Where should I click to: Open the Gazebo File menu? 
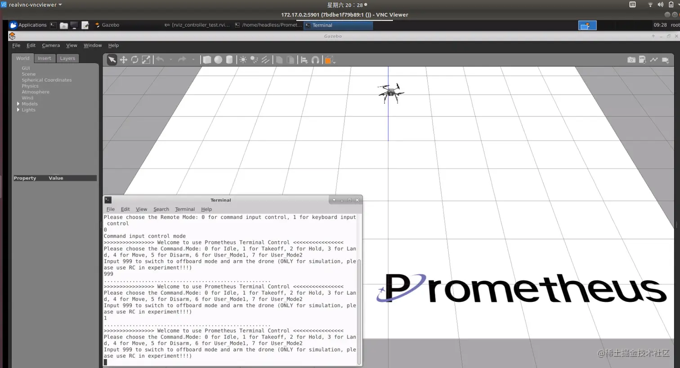16,45
